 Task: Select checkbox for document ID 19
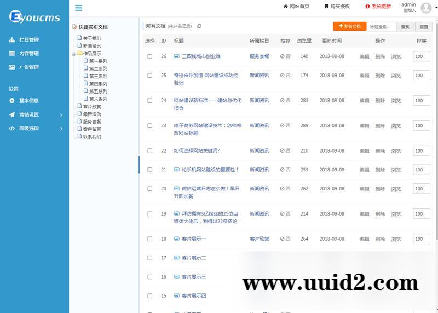(x=150, y=214)
